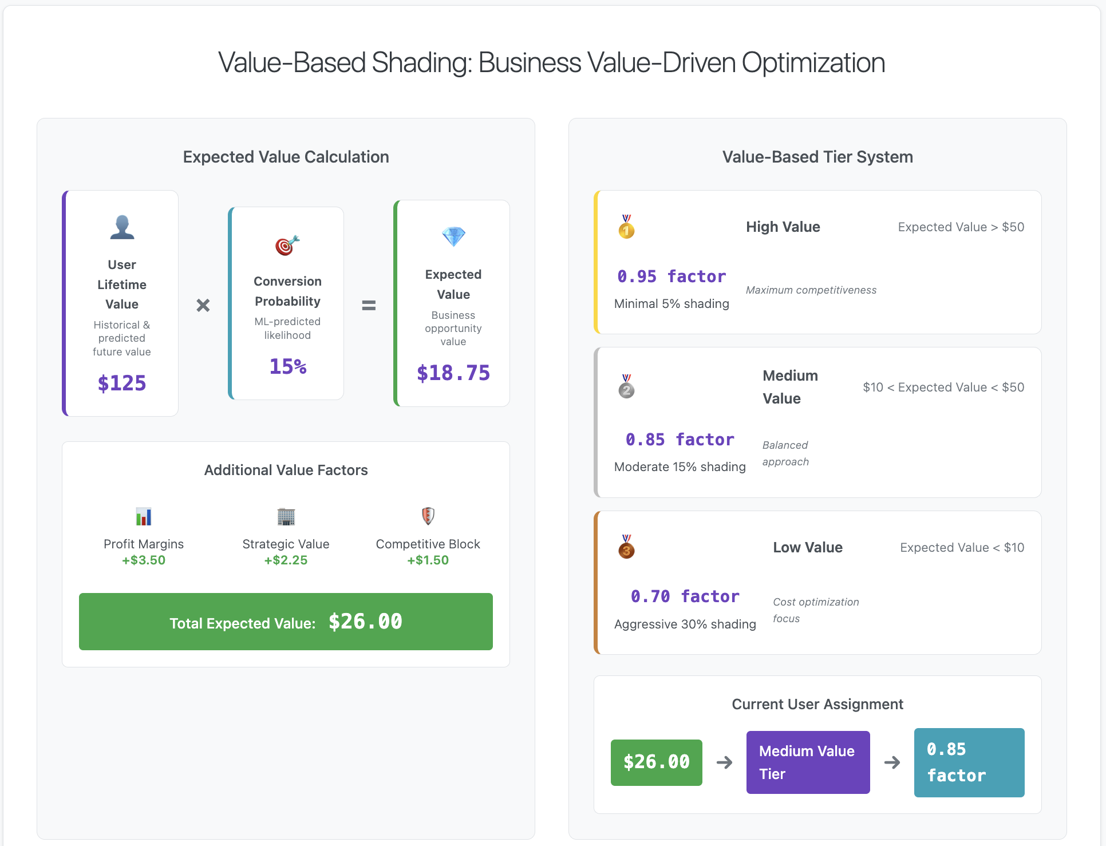
Task: Click the purple Medium Value Tier badge
Action: (808, 762)
